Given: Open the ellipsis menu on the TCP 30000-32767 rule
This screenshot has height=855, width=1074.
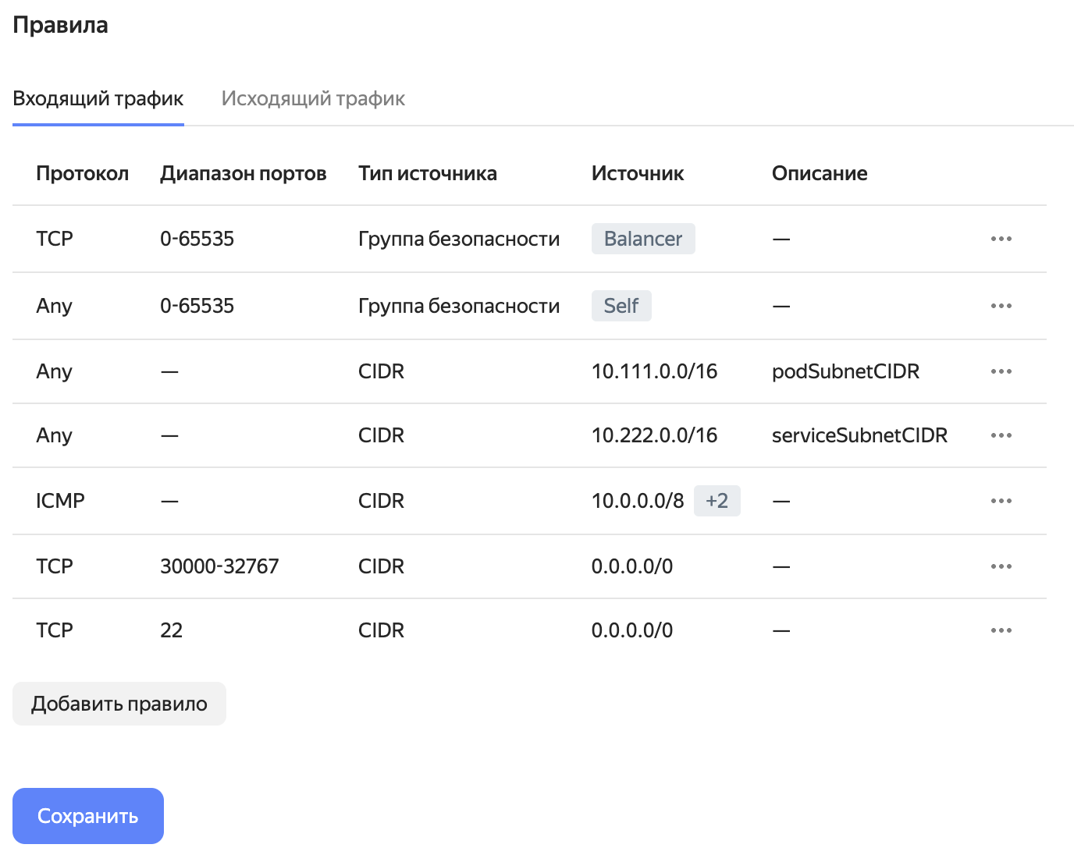Looking at the screenshot, I should coord(1001,566).
